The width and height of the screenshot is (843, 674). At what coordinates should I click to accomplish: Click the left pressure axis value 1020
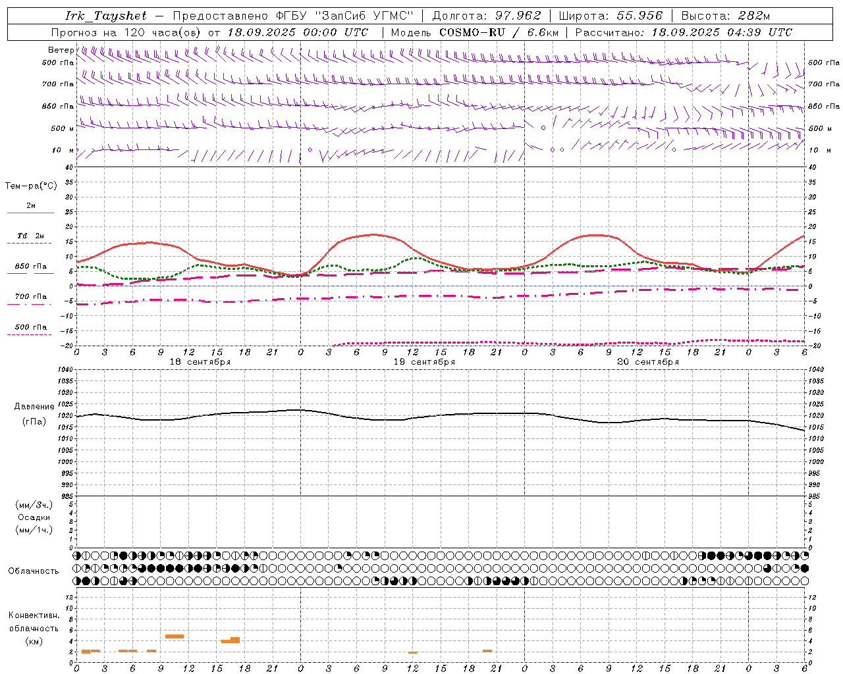(66, 416)
